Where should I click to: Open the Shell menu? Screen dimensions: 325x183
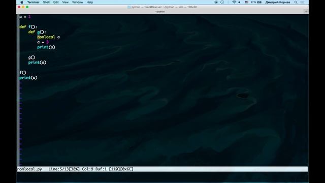tap(46, 2)
